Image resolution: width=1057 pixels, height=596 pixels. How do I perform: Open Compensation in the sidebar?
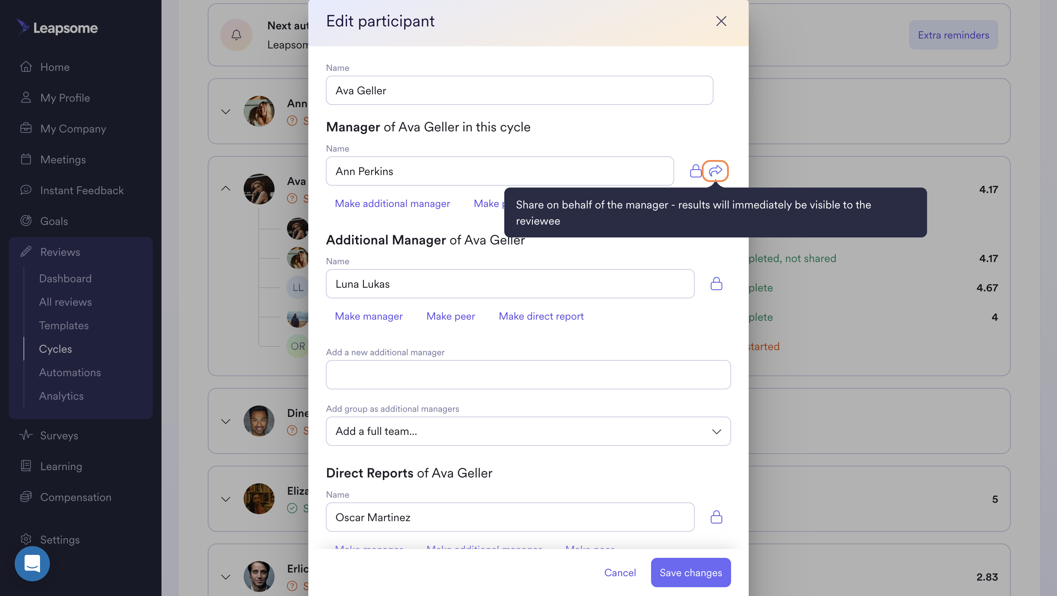(x=76, y=497)
